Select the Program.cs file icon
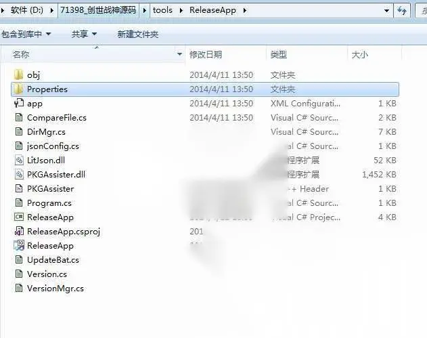This screenshot has width=427, height=338. [x=19, y=203]
